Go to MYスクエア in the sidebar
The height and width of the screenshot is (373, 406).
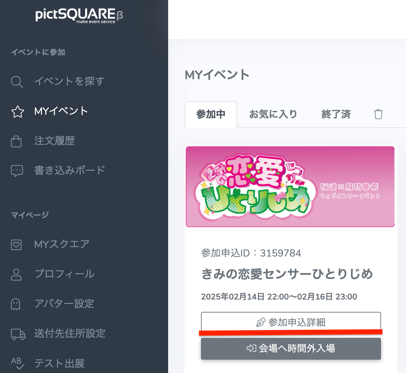coord(62,244)
